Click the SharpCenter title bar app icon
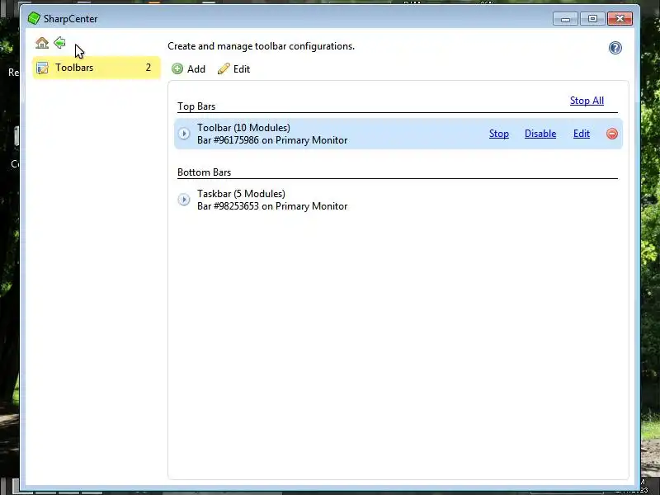This screenshot has width=660, height=495. coord(34,18)
